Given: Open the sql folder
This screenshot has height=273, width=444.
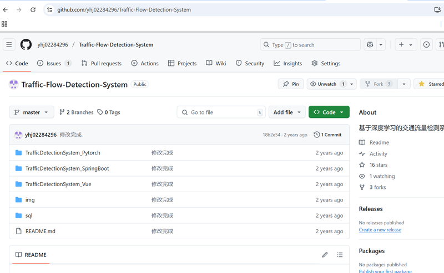Looking at the screenshot, I should coord(29,215).
